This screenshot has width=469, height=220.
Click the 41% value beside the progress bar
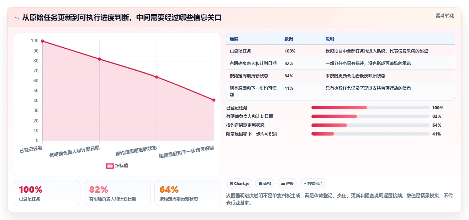tap(437, 134)
